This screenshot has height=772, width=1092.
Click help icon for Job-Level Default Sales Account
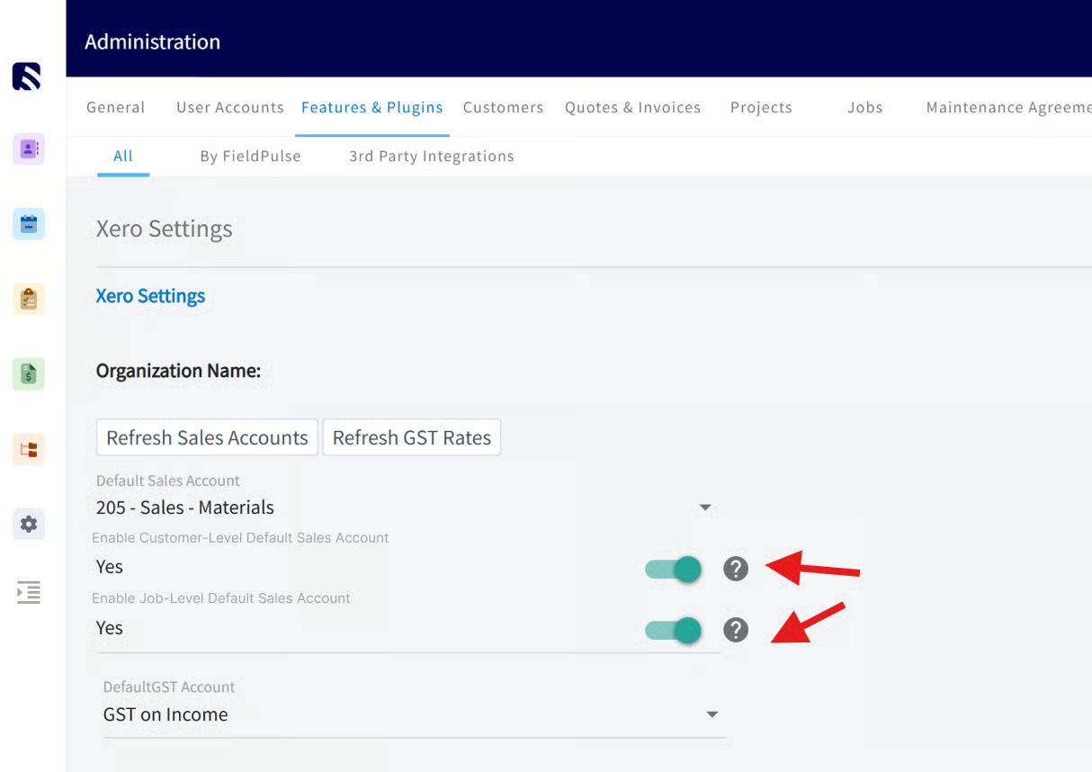[736, 630]
